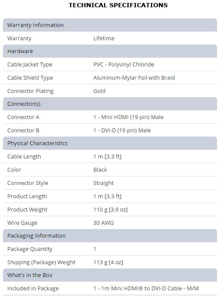Screen dimensions: 220x304
Task: Expand the Connector(s) section header
Action: coord(110,104)
